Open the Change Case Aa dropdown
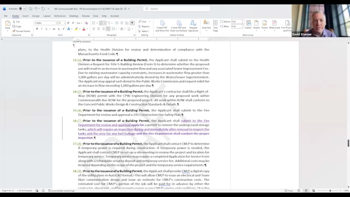The image size is (350, 197). click(x=79, y=23)
